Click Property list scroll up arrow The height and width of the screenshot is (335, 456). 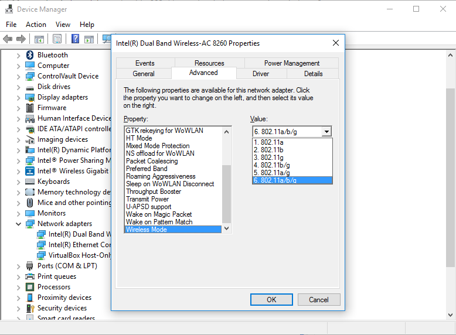[227, 132]
